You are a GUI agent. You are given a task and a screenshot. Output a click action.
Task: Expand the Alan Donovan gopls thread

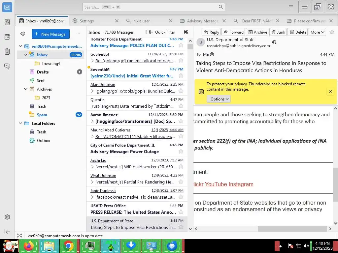(92, 91)
